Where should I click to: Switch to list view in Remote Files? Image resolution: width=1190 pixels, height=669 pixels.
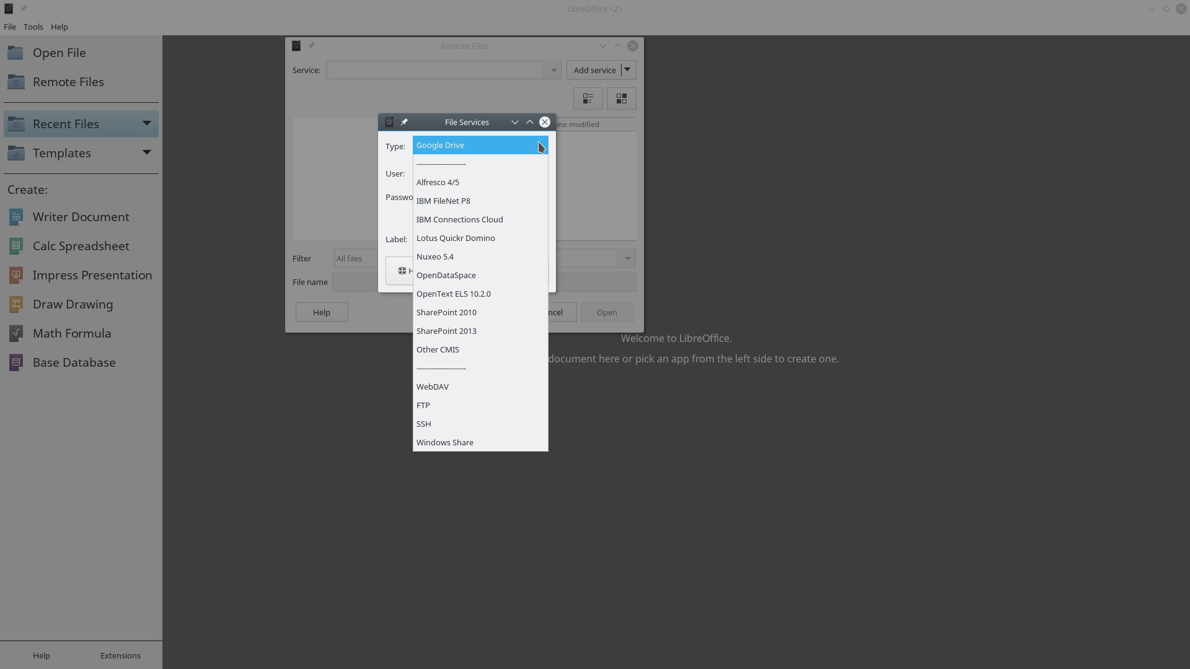click(x=588, y=98)
